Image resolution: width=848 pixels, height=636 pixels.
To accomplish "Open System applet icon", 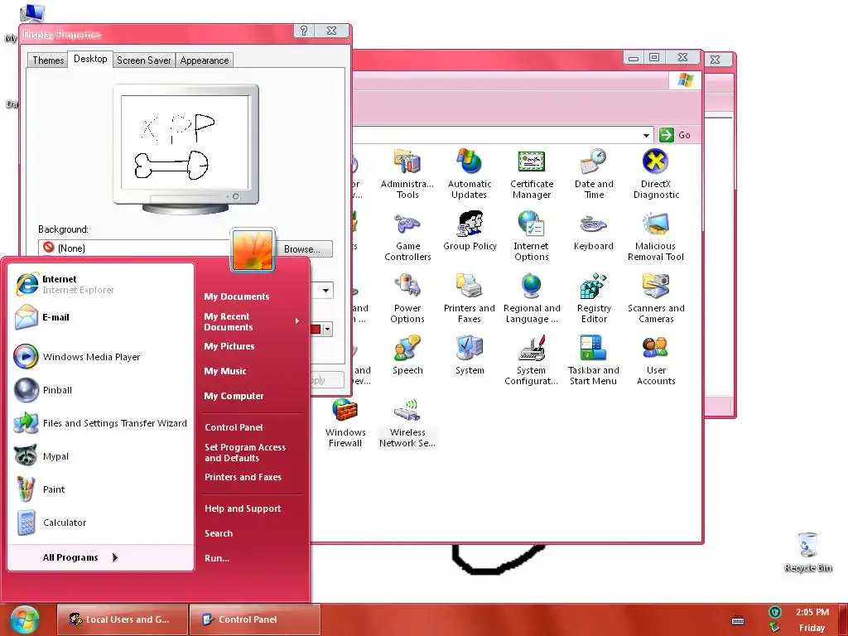I will point(470,354).
